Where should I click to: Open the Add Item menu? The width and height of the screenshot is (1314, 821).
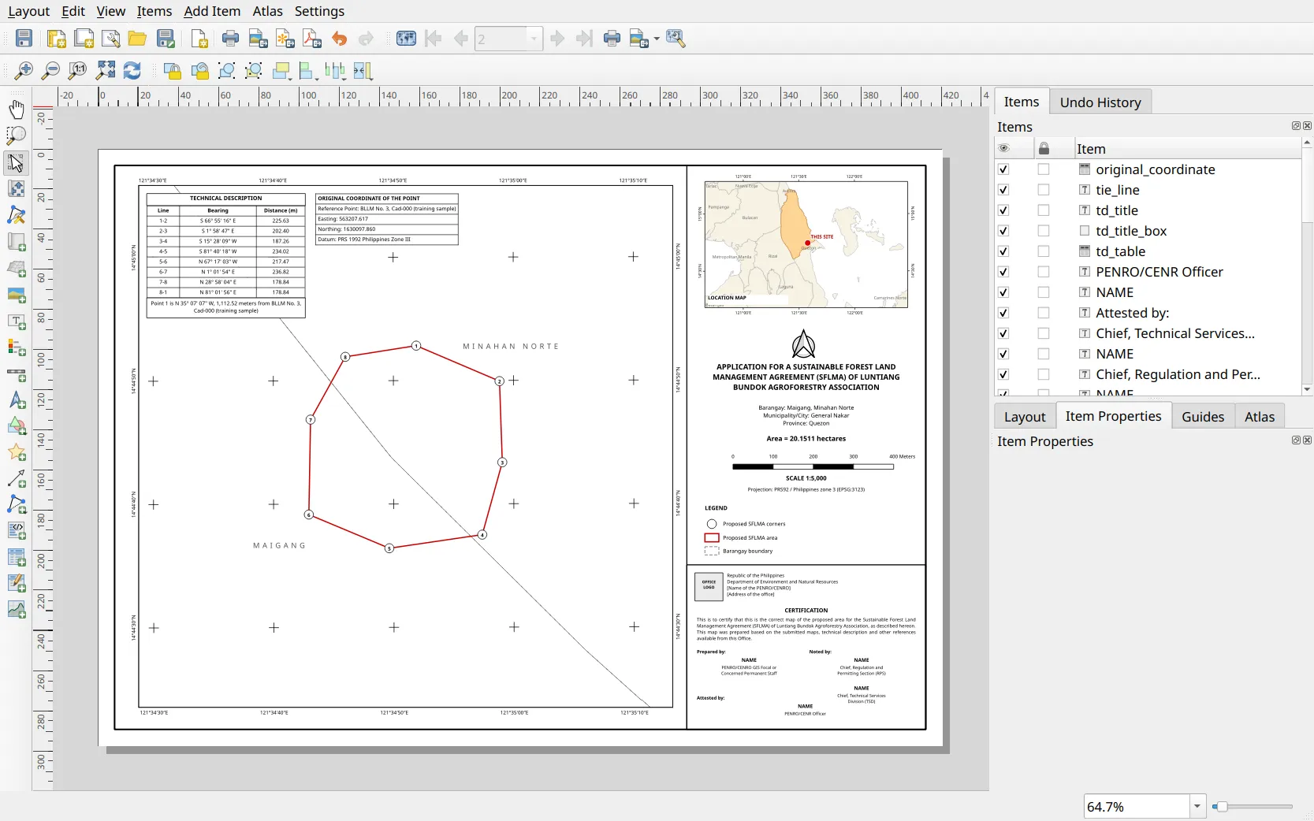click(x=212, y=11)
